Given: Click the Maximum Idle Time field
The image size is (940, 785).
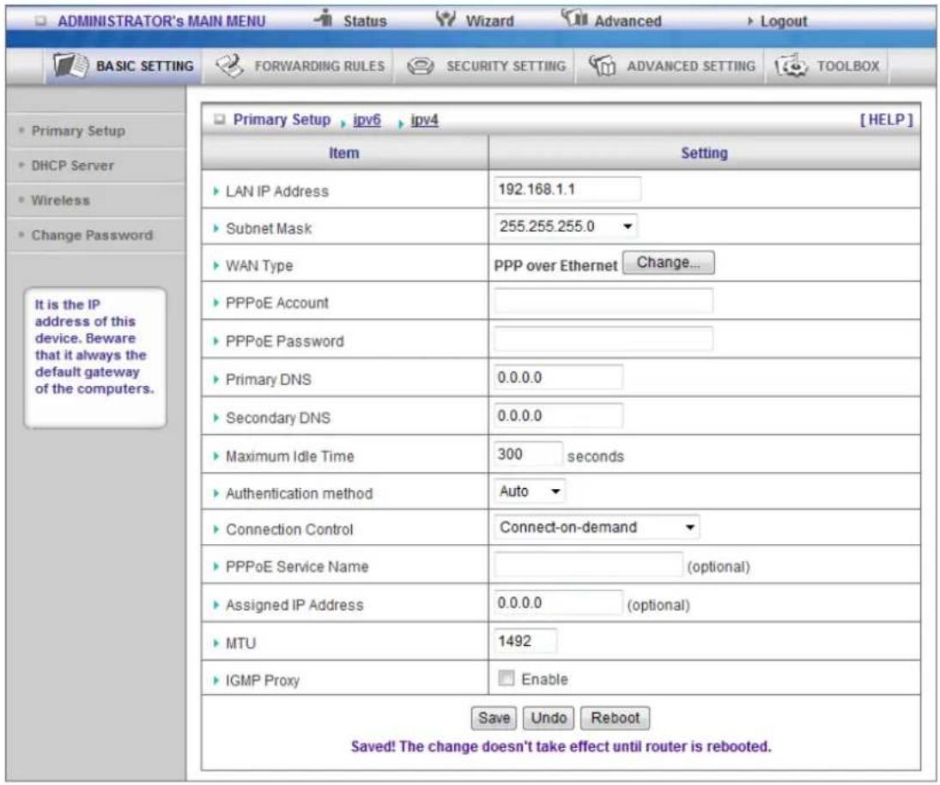Looking at the screenshot, I should point(528,454).
